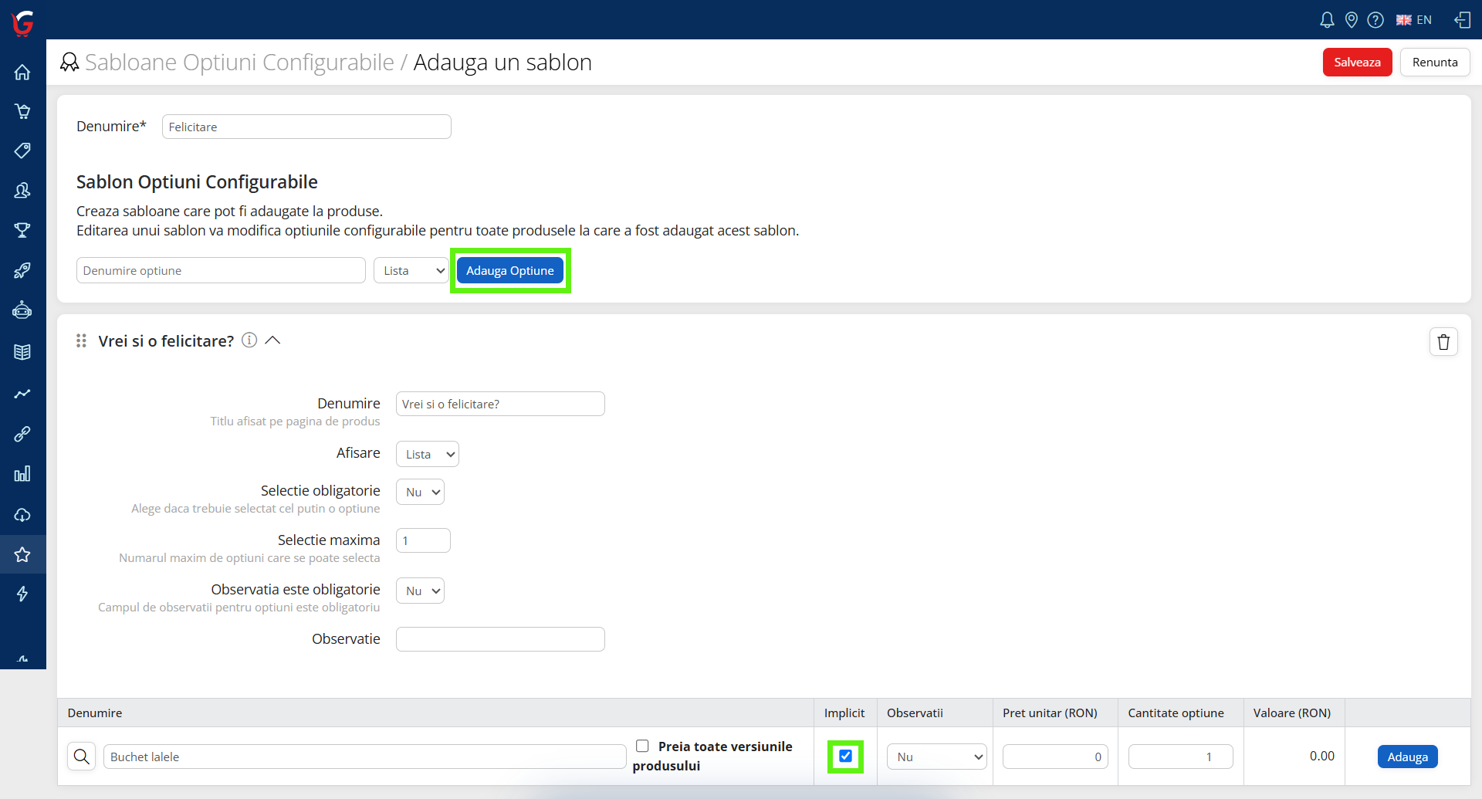Click the blue Adauga button in table

click(1408, 757)
